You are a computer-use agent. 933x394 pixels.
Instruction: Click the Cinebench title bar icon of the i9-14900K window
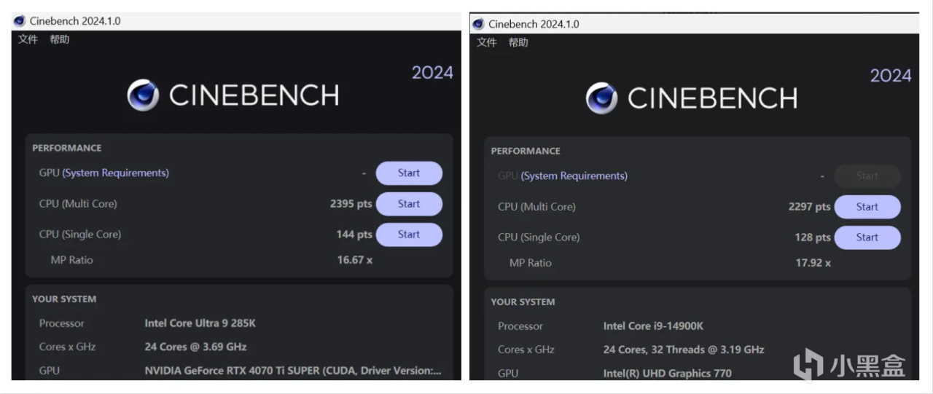click(478, 24)
